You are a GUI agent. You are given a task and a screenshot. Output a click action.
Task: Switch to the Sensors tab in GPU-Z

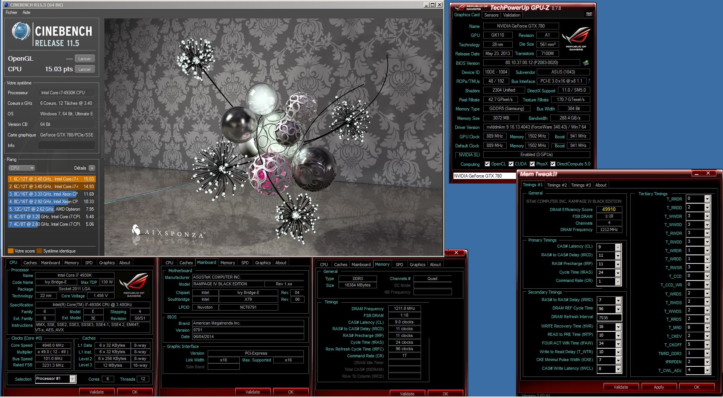(x=491, y=15)
